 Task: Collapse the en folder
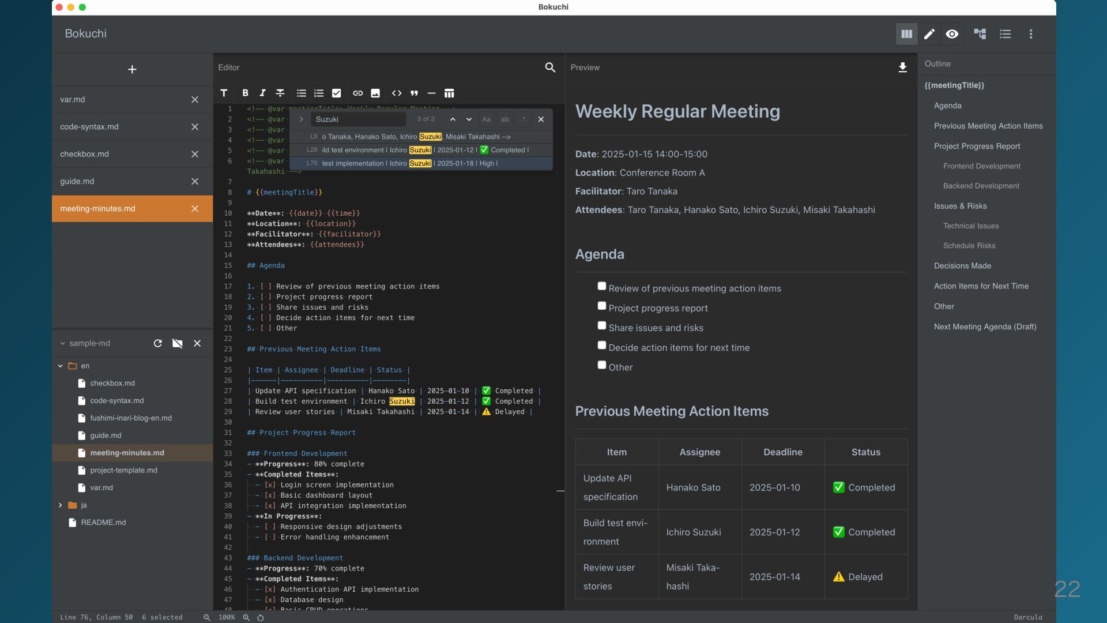[61, 366]
